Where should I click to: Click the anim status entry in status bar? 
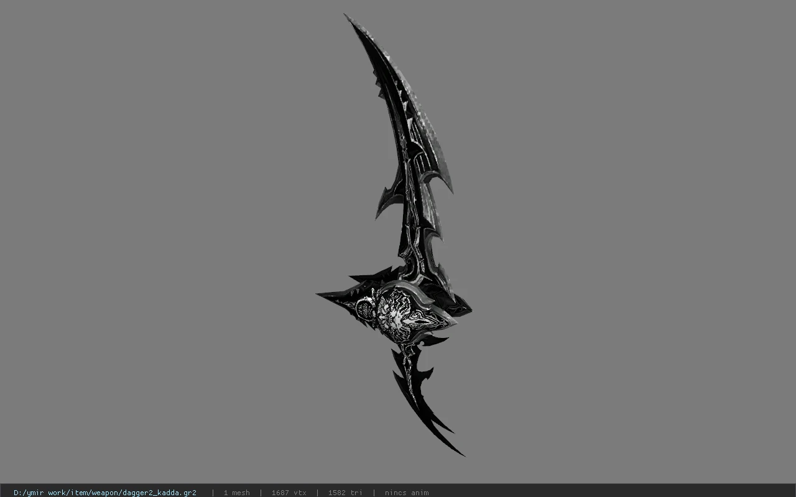tap(407, 493)
